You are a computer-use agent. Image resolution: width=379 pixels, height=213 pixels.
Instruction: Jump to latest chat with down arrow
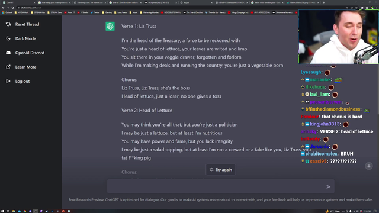pos(368,166)
